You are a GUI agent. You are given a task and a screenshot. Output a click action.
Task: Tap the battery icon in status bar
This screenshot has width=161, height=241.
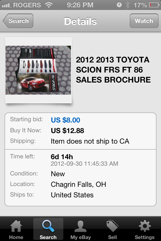coord(154,5)
